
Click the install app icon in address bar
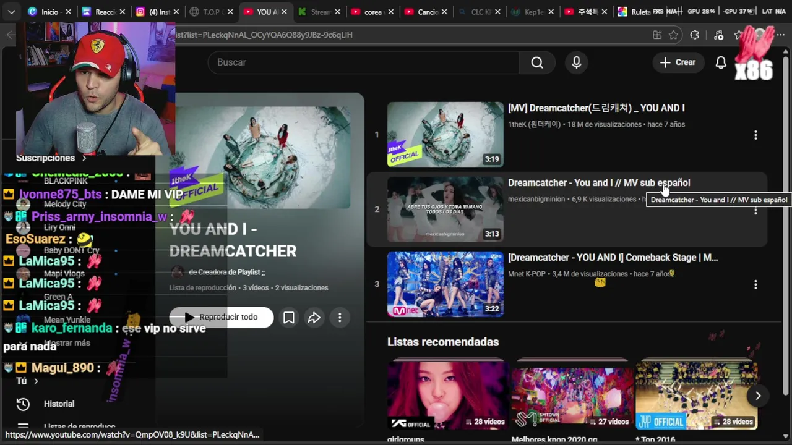click(x=657, y=35)
